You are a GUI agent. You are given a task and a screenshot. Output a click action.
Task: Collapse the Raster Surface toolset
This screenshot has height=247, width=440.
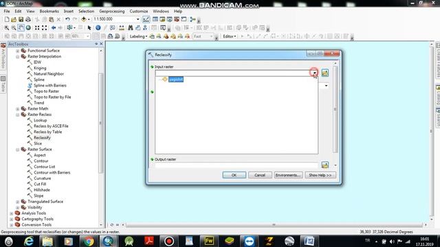pyautogui.click(x=18, y=150)
